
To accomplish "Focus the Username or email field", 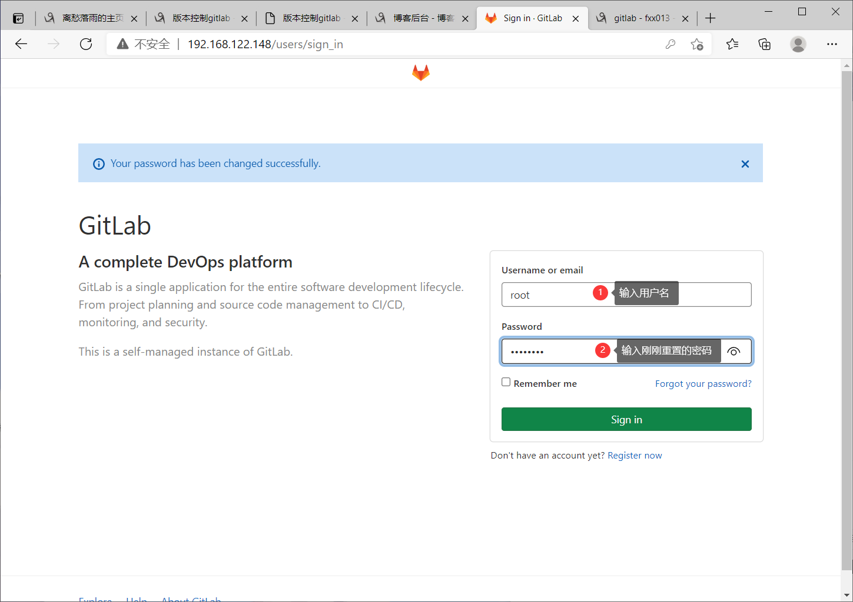I will (626, 295).
